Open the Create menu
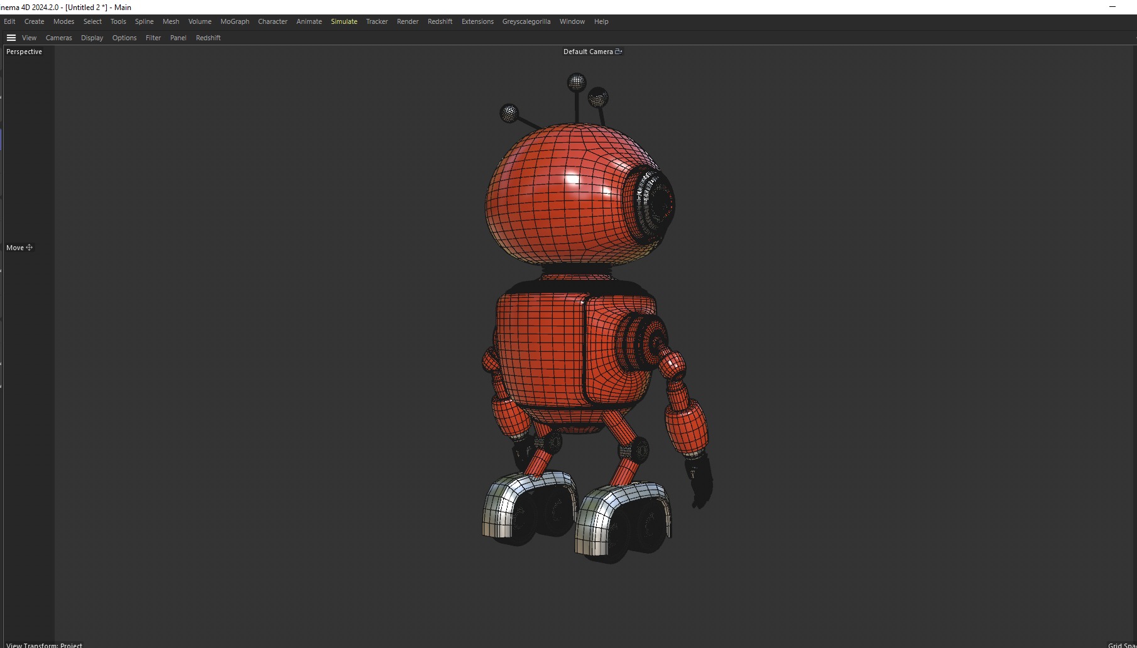 [x=34, y=21]
